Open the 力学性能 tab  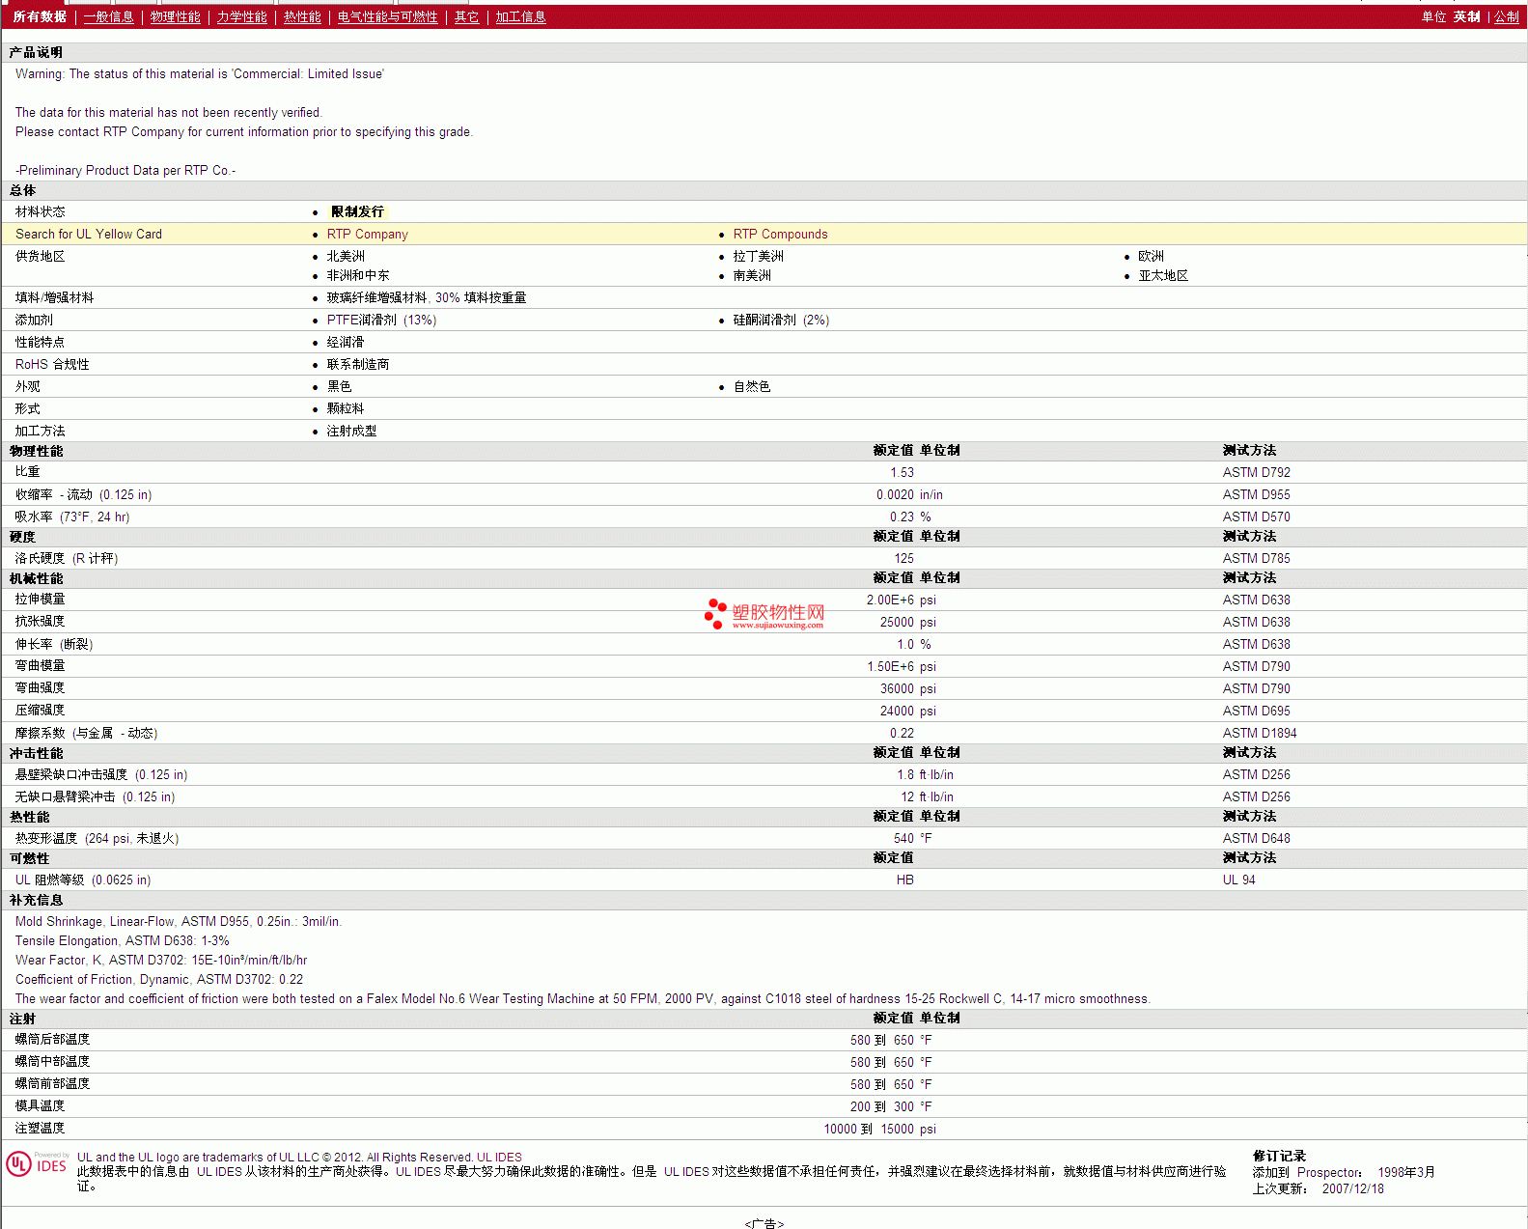coord(241,17)
